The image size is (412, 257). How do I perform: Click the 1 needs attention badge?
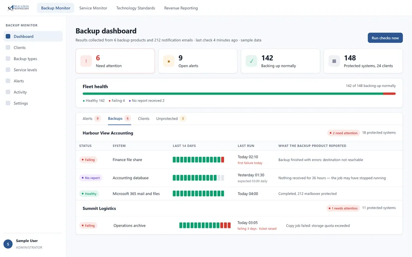(343, 208)
